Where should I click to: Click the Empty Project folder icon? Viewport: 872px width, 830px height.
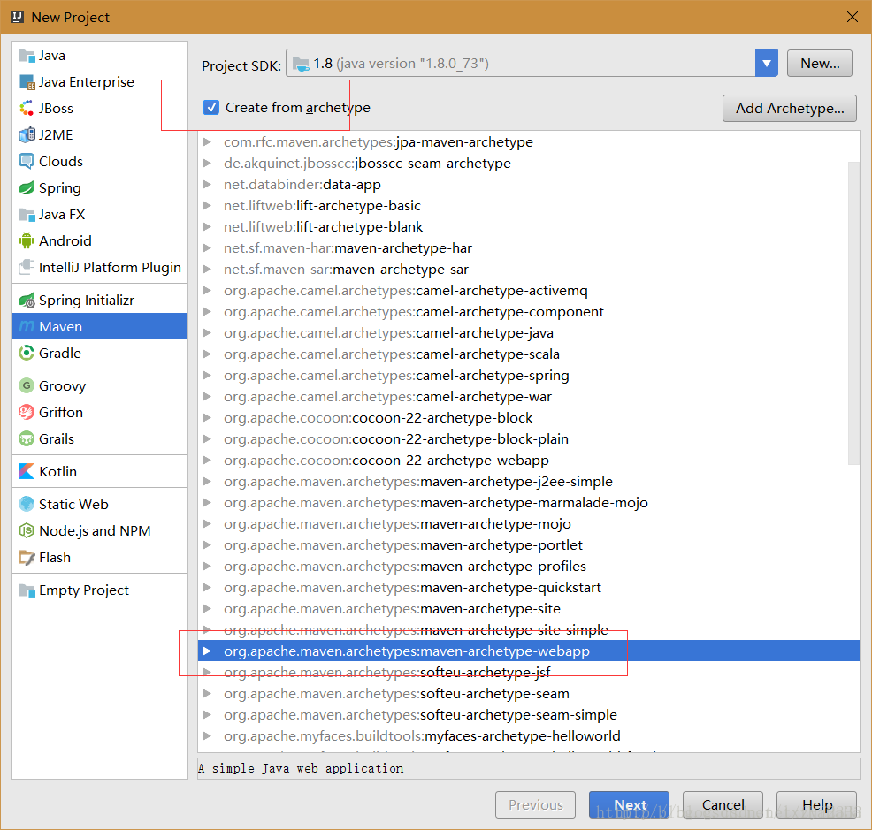27,590
